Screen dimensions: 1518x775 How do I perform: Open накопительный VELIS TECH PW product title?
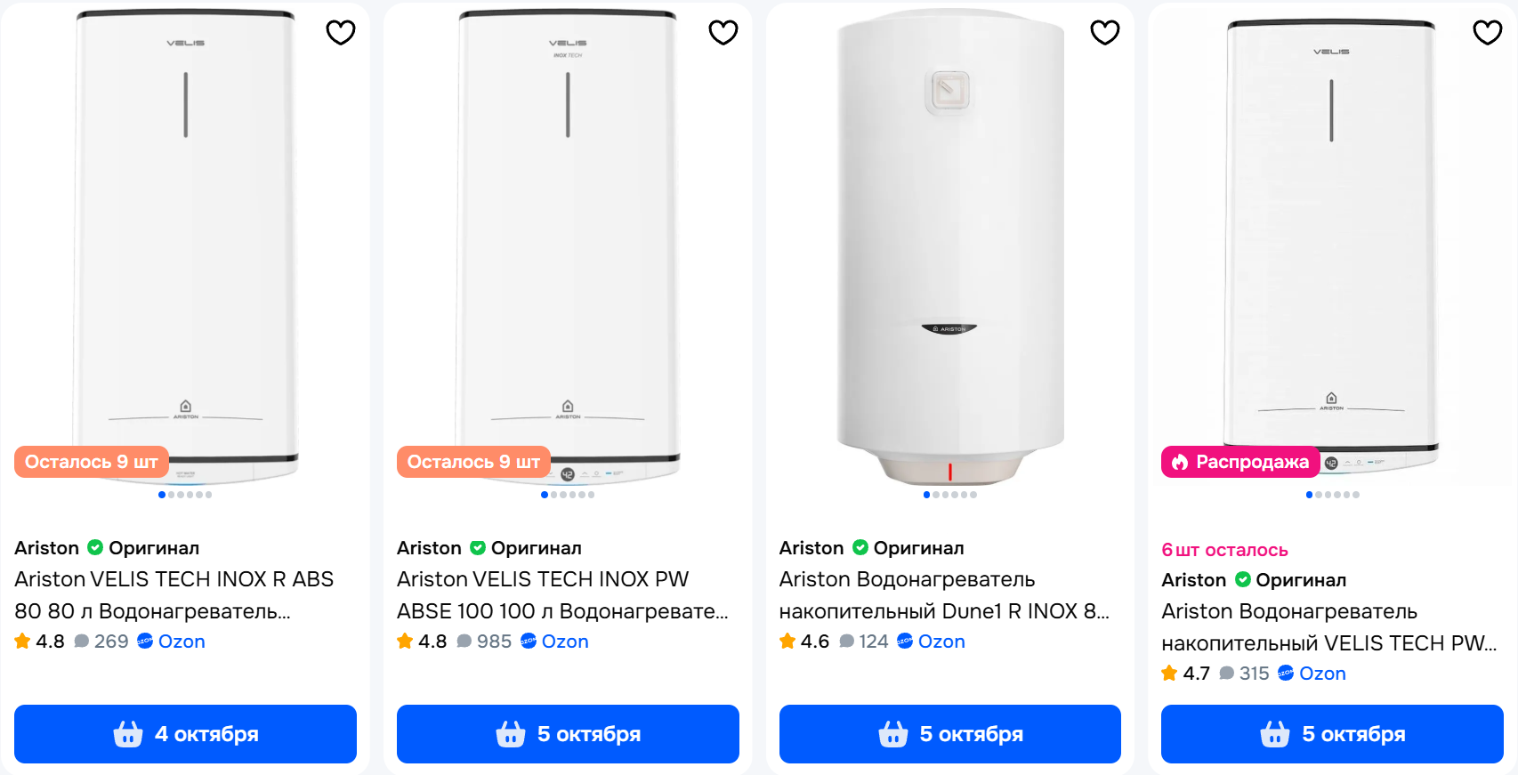pyautogui.click(x=1328, y=627)
